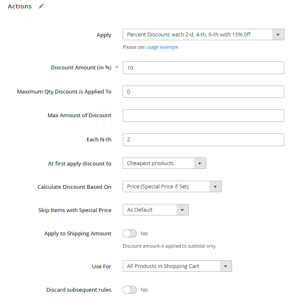Click arrow on At first apply discount dropdown

[x=200, y=163]
